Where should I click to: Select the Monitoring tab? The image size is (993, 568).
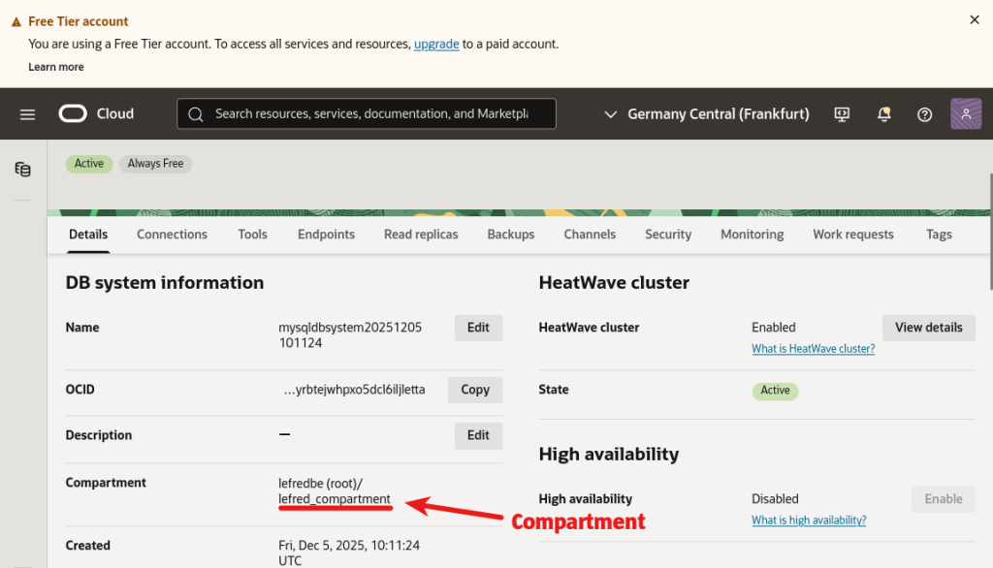(752, 235)
